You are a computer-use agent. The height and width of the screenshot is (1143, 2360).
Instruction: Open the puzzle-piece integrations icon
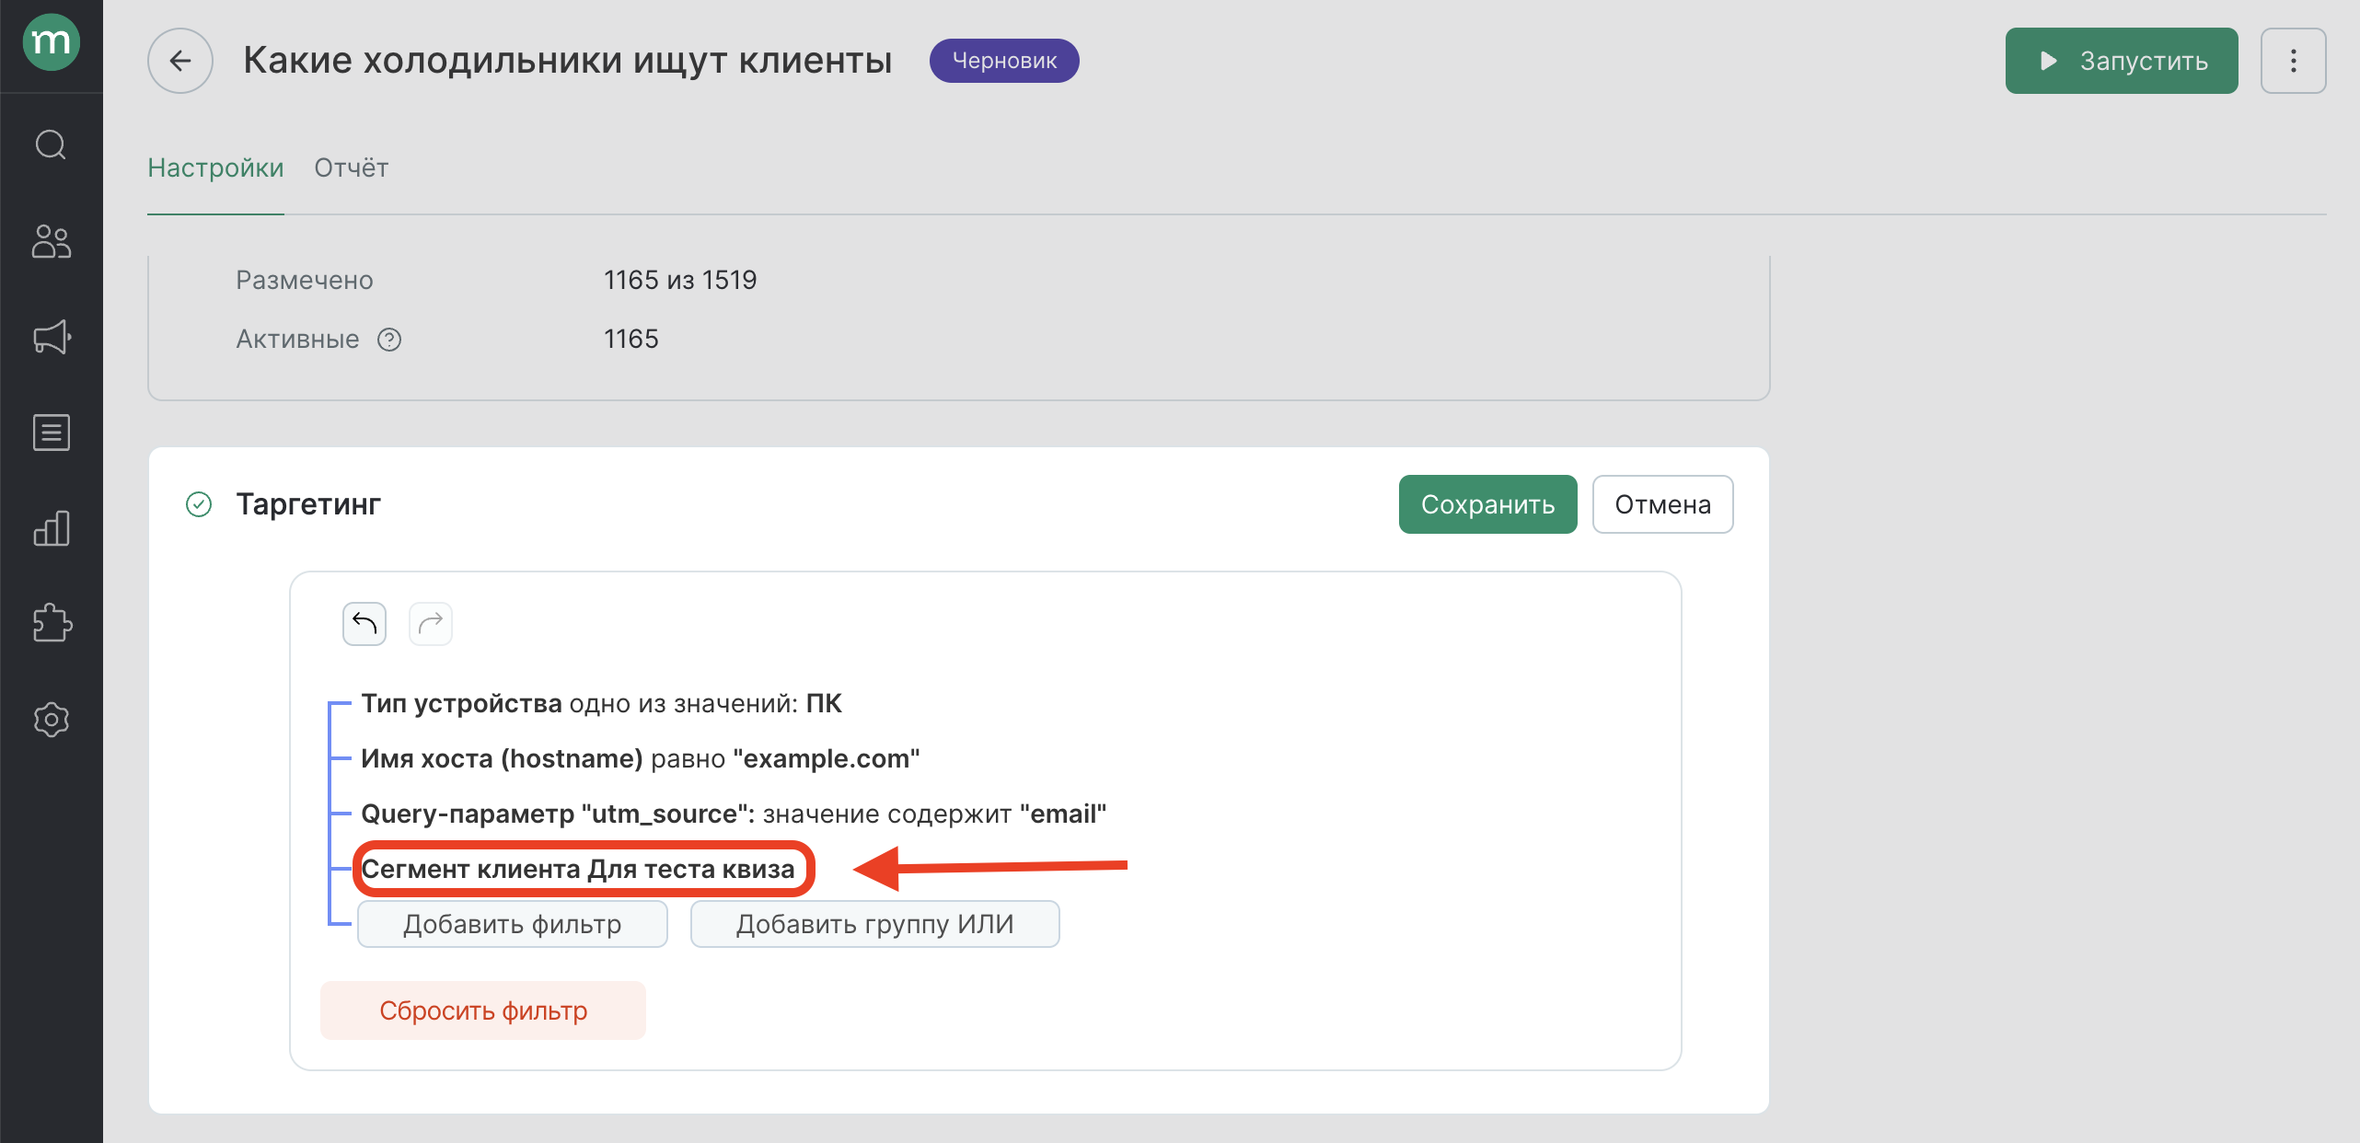pyautogui.click(x=52, y=623)
